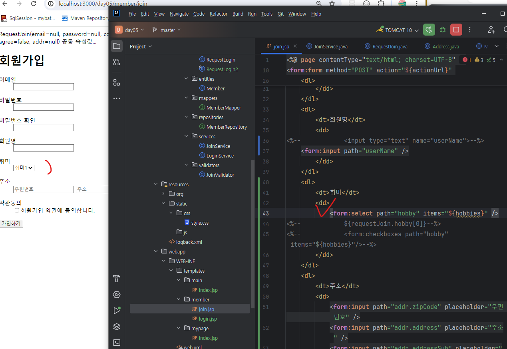Open the Terminal tool window icon

point(116,343)
